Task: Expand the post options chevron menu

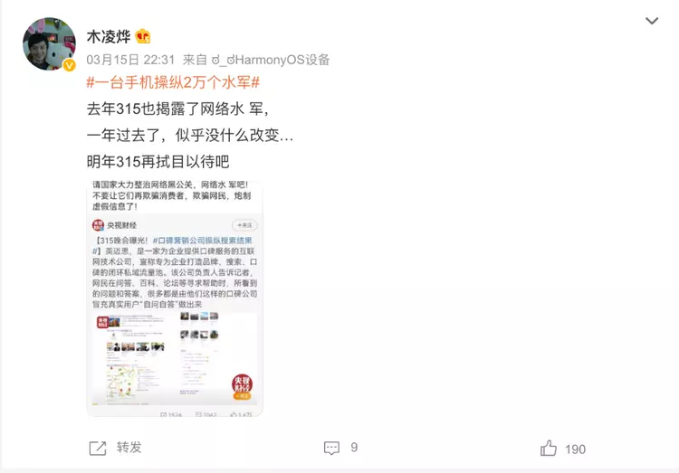Action: point(652,21)
